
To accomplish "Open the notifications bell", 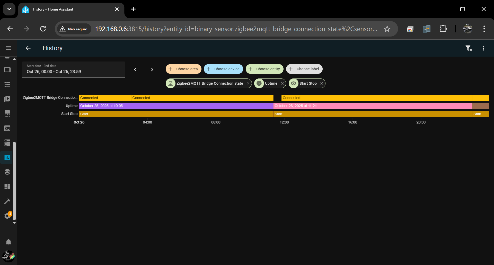I will pos(8,242).
